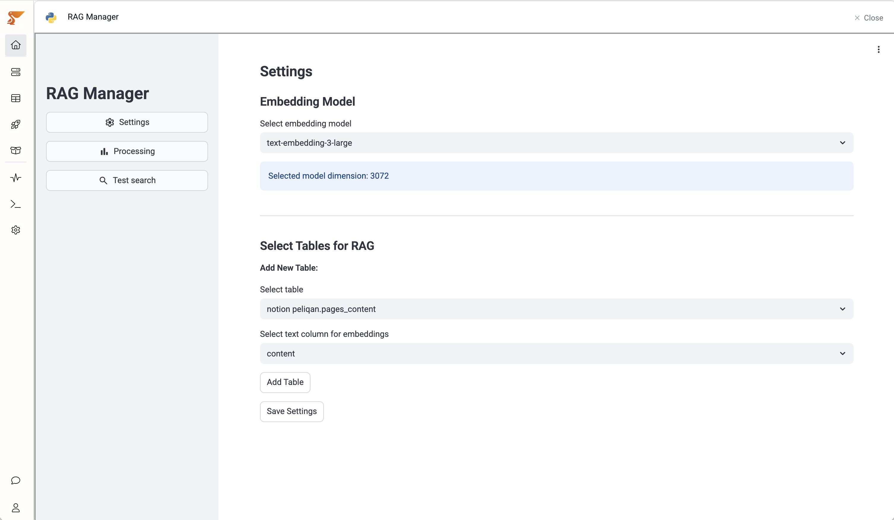This screenshot has width=894, height=520.
Task: Click the Python logo in header
Action: click(51, 18)
